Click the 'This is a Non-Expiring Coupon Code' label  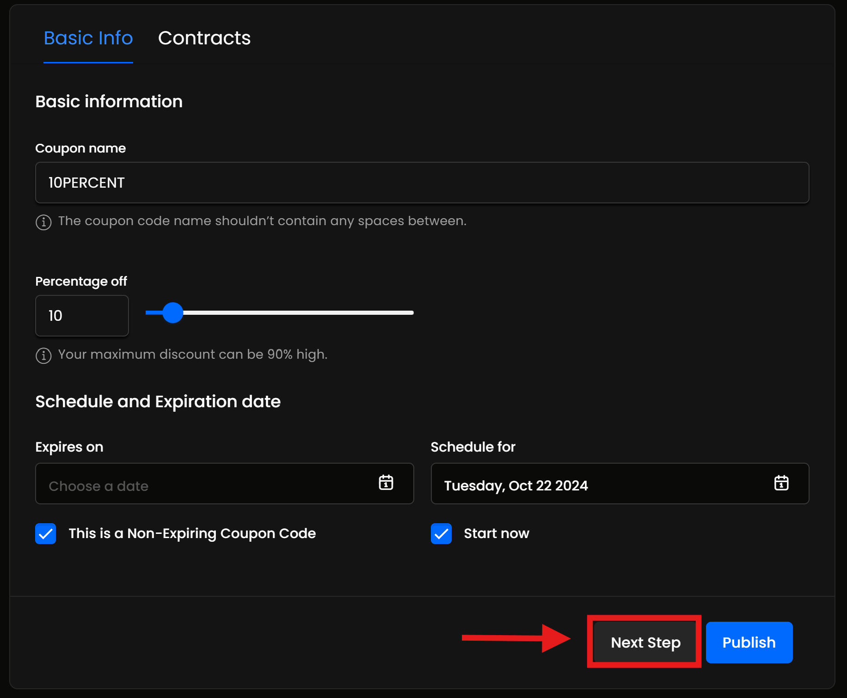pos(192,533)
